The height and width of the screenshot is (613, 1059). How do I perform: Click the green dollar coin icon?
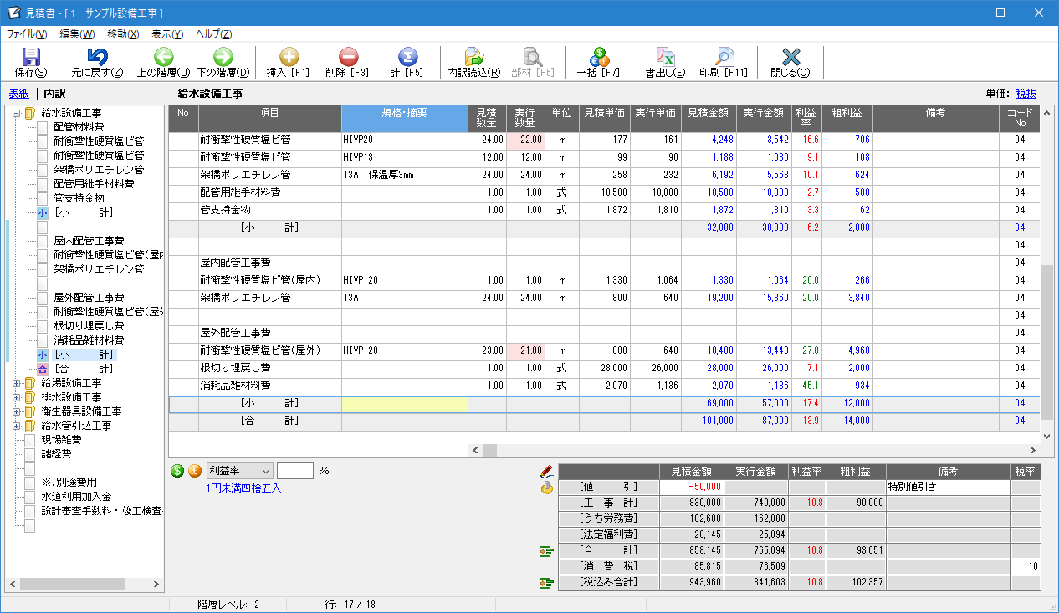177,471
